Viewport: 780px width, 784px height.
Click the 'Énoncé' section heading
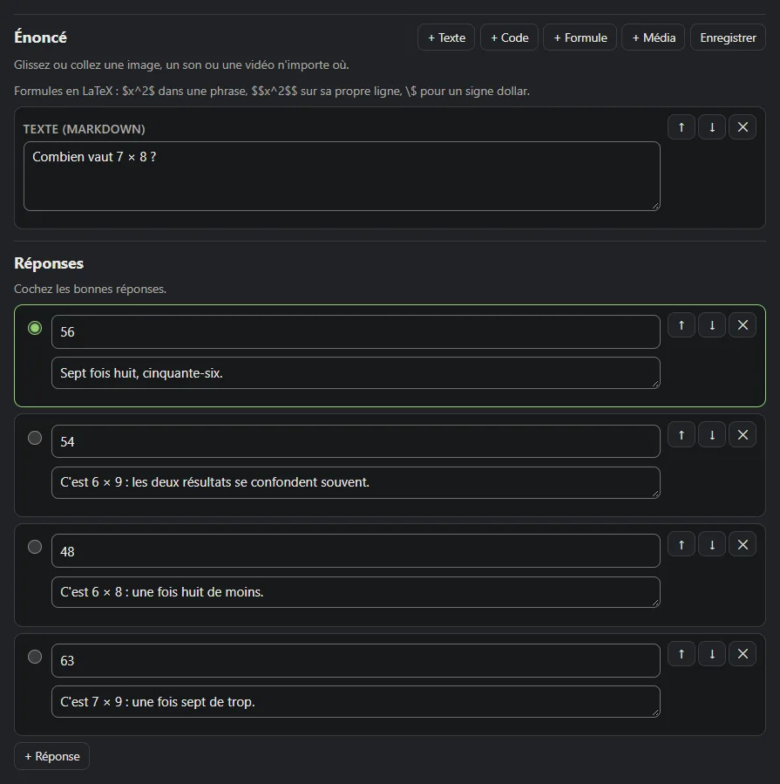tap(40, 37)
